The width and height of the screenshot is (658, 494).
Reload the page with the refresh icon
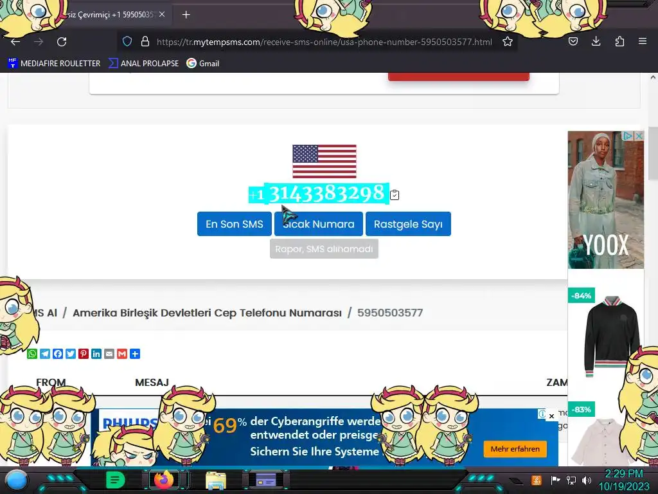(x=62, y=42)
